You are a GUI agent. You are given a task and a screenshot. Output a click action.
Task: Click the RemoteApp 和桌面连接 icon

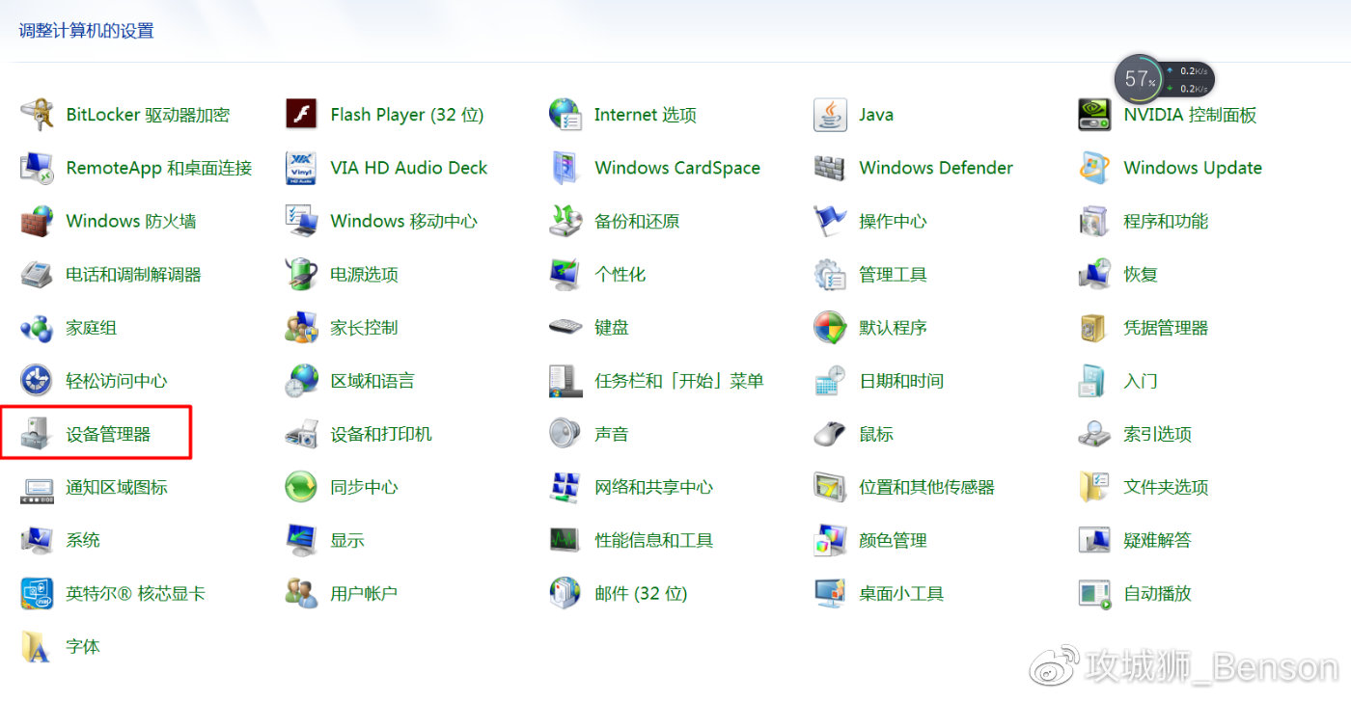click(x=37, y=168)
